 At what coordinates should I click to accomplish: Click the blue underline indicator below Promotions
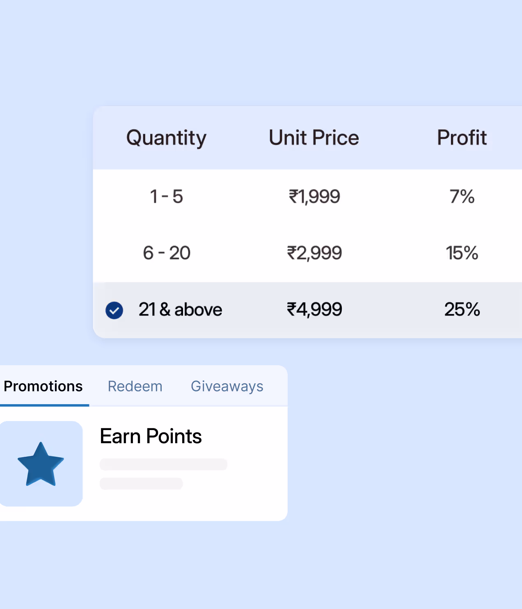coord(44,405)
